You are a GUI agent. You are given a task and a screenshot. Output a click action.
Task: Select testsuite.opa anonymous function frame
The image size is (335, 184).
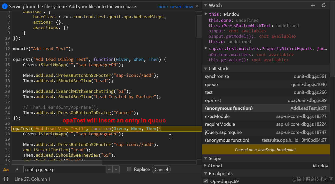pos(266,140)
